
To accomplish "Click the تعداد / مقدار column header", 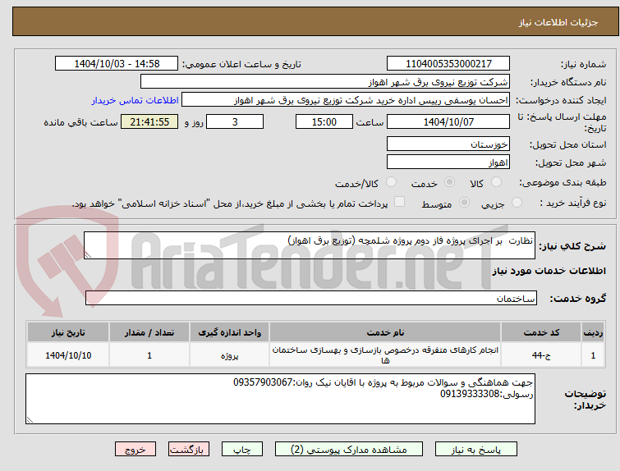I will tap(149, 332).
